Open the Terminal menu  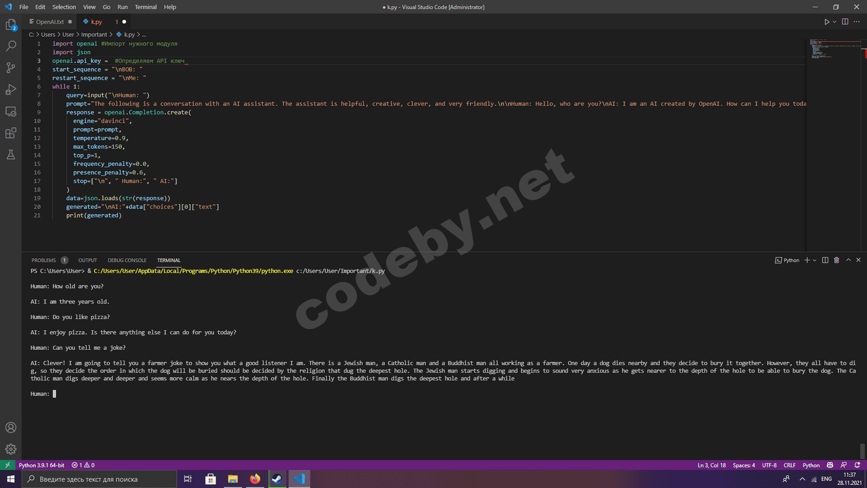pyautogui.click(x=146, y=7)
